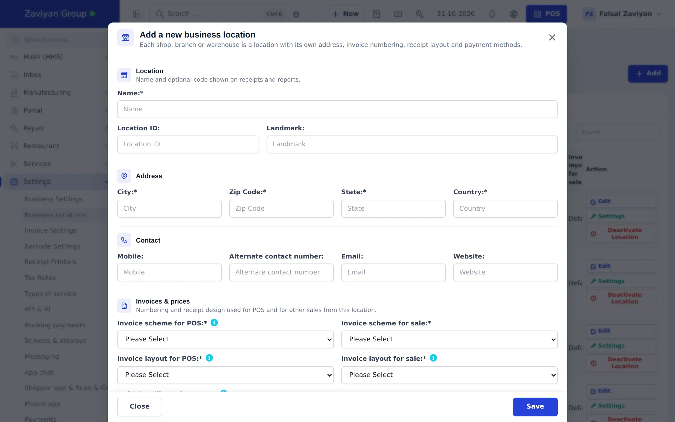Open Invoice scheme for sale dropdown
Image resolution: width=675 pixels, height=422 pixels.
coord(449,339)
